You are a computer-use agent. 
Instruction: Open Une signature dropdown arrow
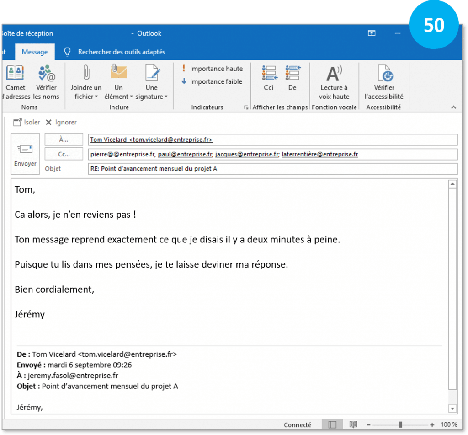(166, 97)
